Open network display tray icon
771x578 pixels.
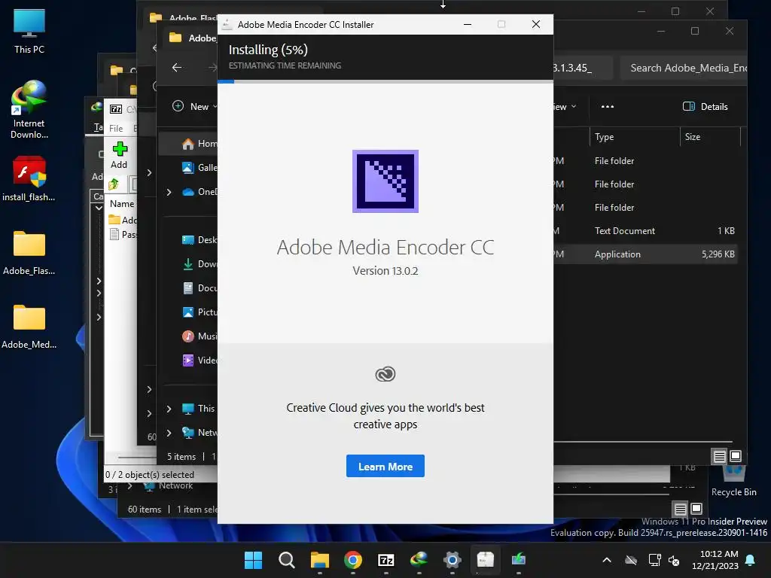(x=654, y=560)
